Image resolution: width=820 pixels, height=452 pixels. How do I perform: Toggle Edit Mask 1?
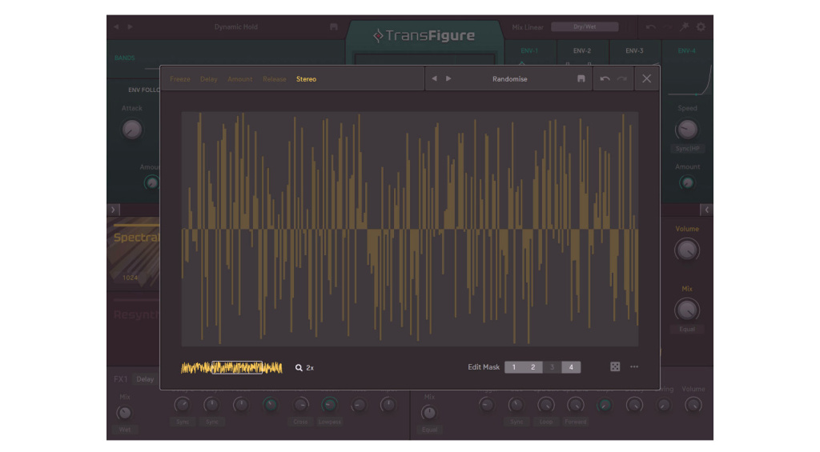[x=514, y=367]
